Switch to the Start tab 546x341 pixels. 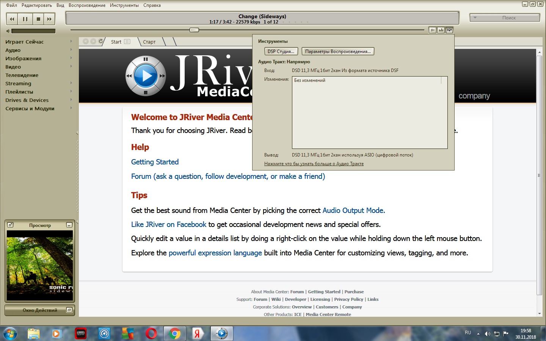pyautogui.click(x=116, y=42)
